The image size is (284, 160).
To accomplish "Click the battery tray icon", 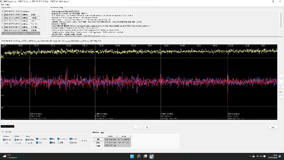I will (264, 156).
